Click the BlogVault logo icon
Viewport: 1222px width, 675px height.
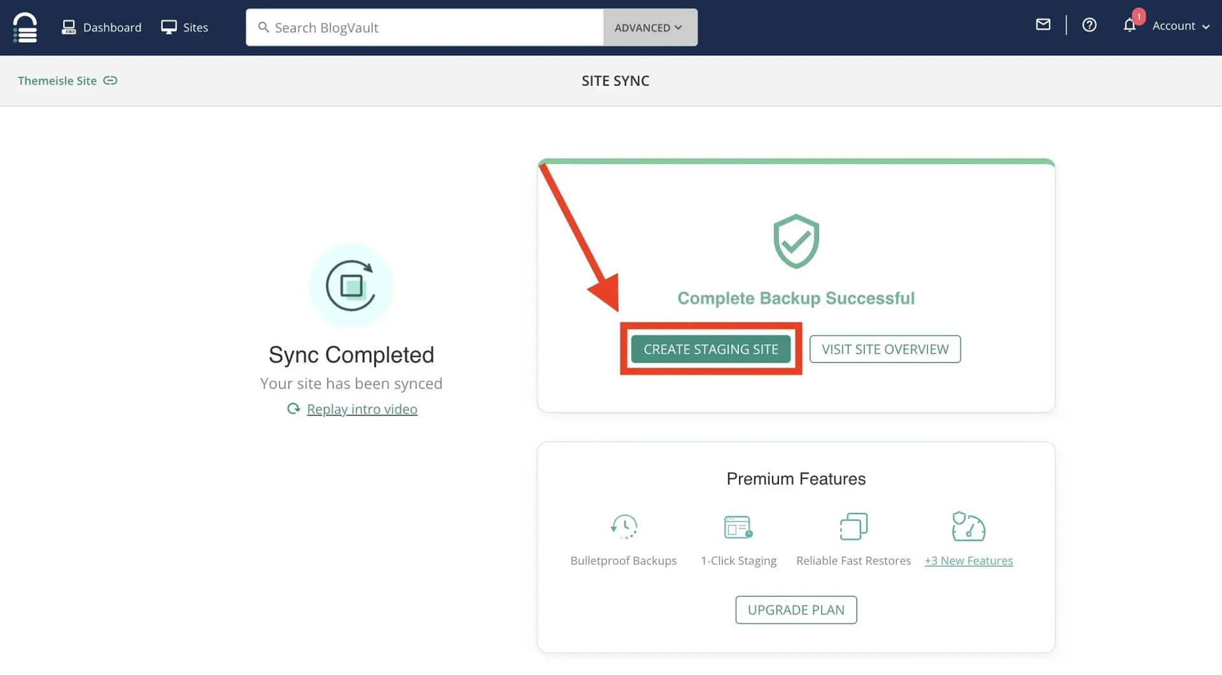point(25,27)
